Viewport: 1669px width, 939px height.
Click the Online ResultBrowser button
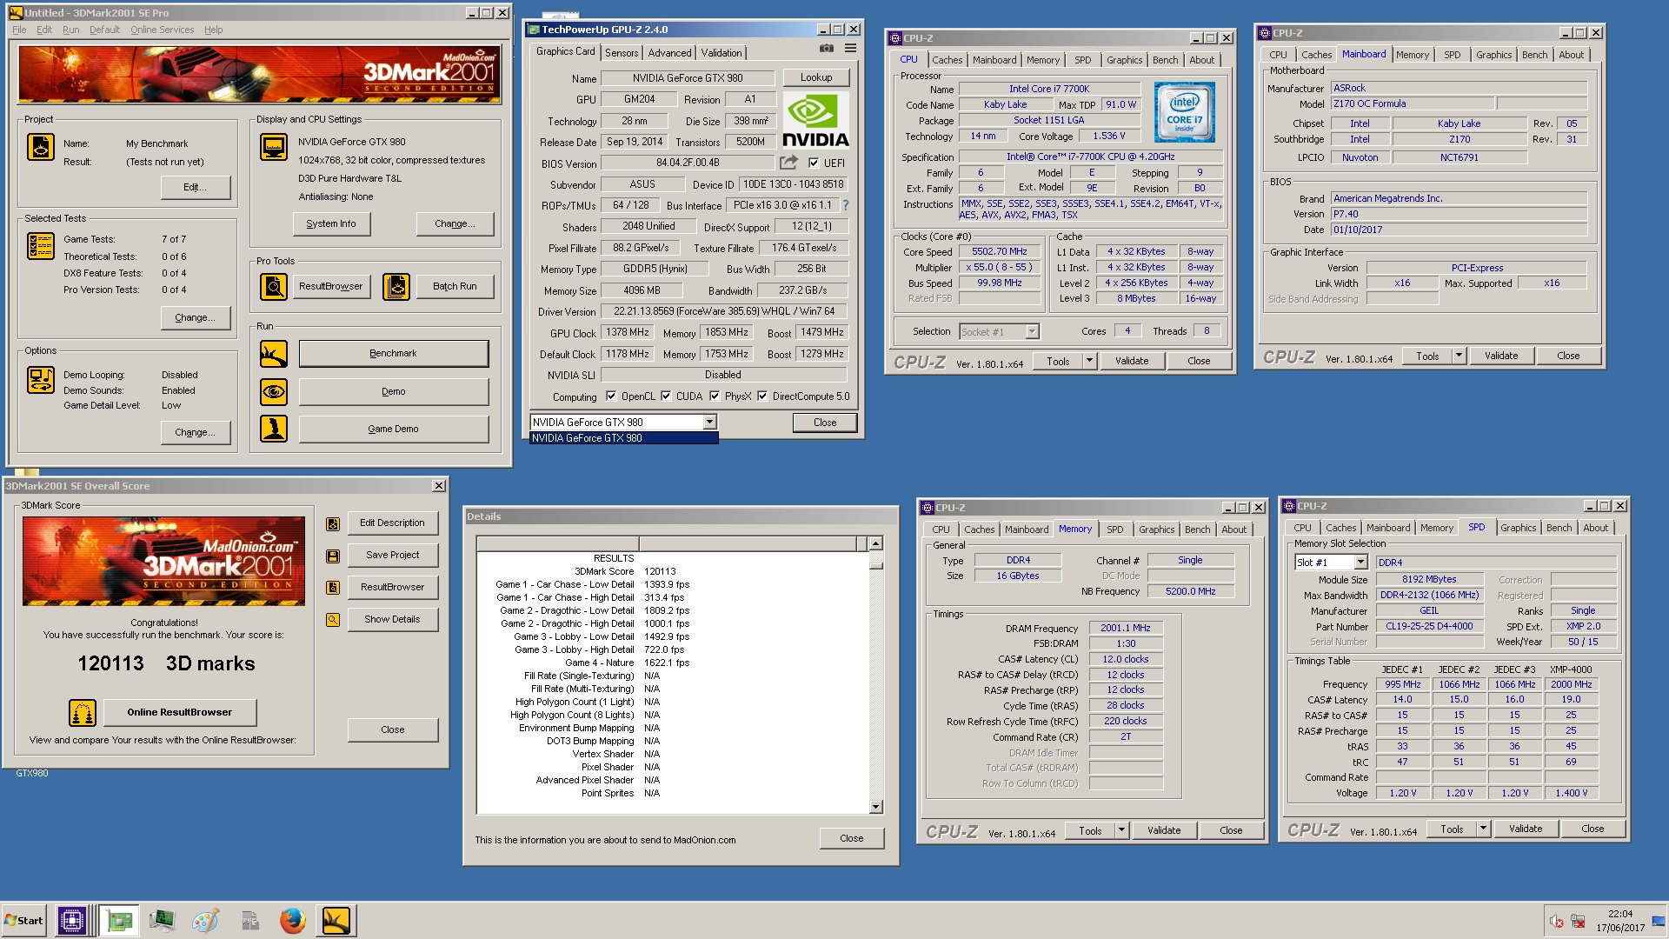(180, 713)
